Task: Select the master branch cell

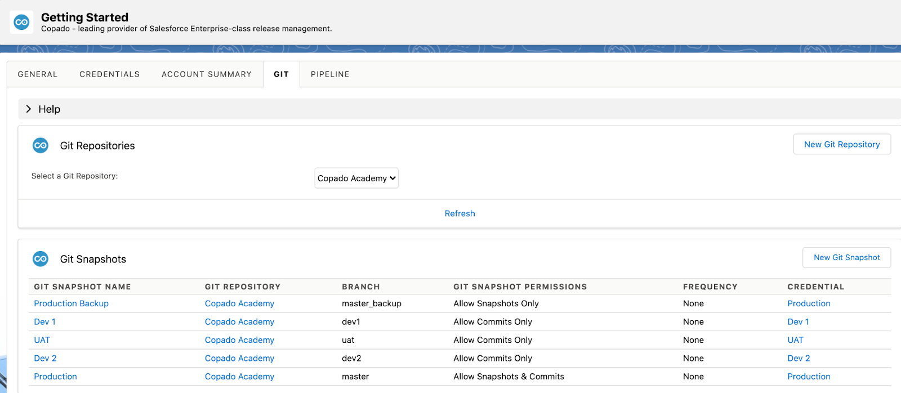Action: coord(356,377)
